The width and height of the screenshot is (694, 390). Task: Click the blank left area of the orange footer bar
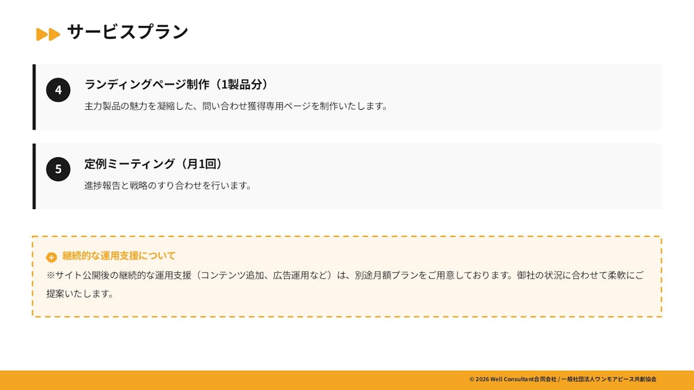pos(173,380)
